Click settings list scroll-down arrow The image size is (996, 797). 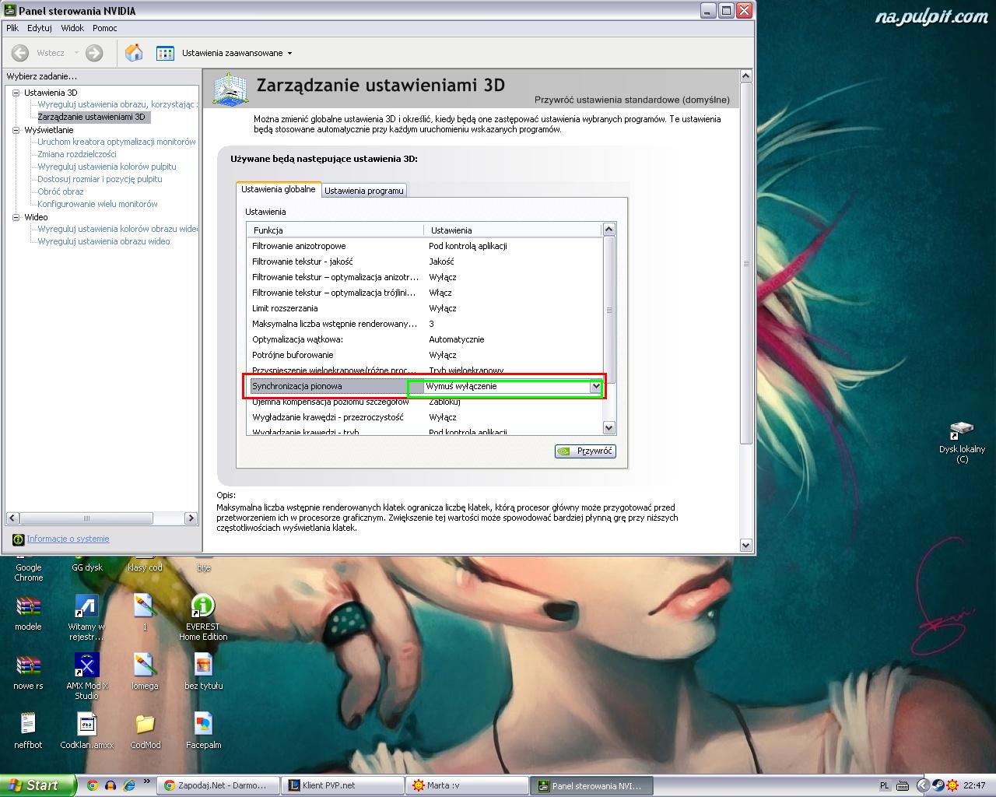pos(609,428)
